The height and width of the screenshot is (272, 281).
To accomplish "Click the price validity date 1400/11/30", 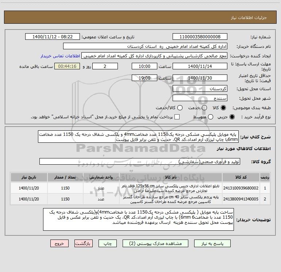I will coord(200,78).
